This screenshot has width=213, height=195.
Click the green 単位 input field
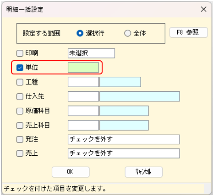pos(83,68)
